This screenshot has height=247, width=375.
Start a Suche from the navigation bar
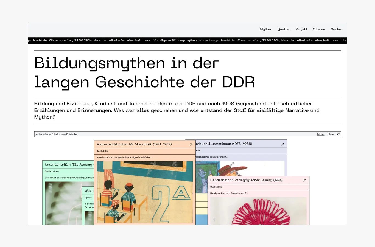336,29
